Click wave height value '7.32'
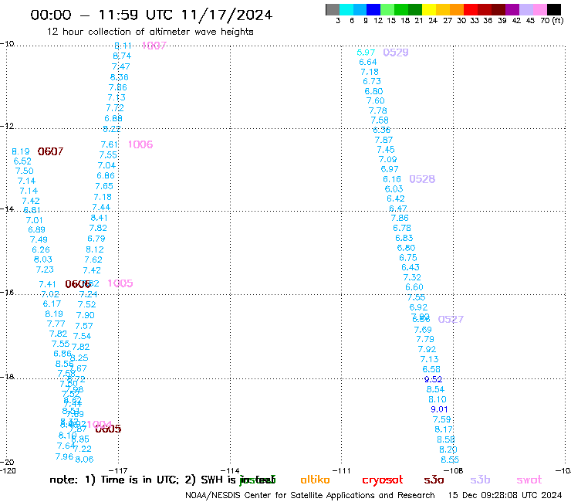The width and height of the screenshot is (571, 502). coord(412,278)
